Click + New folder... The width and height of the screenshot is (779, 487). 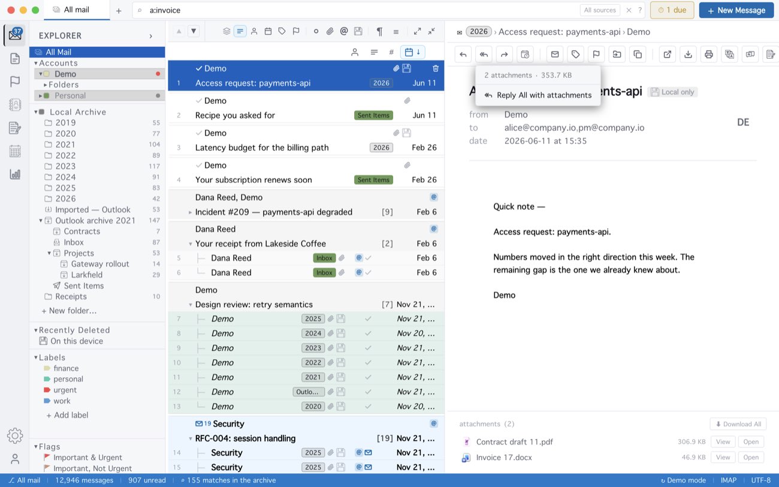click(69, 311)
